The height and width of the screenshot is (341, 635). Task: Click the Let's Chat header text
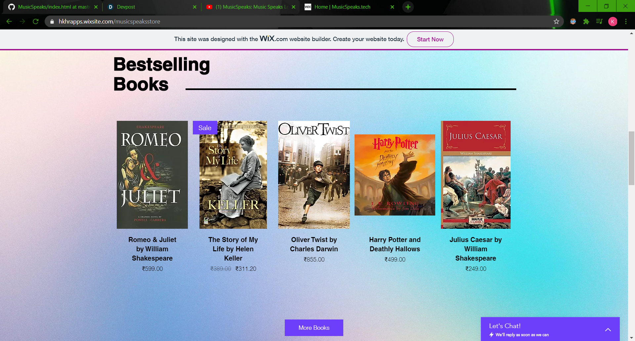505,326
